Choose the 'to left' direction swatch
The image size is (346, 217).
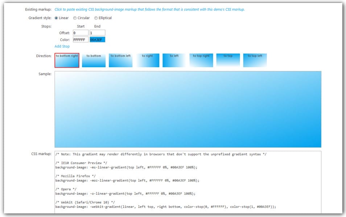click(174, 60)
